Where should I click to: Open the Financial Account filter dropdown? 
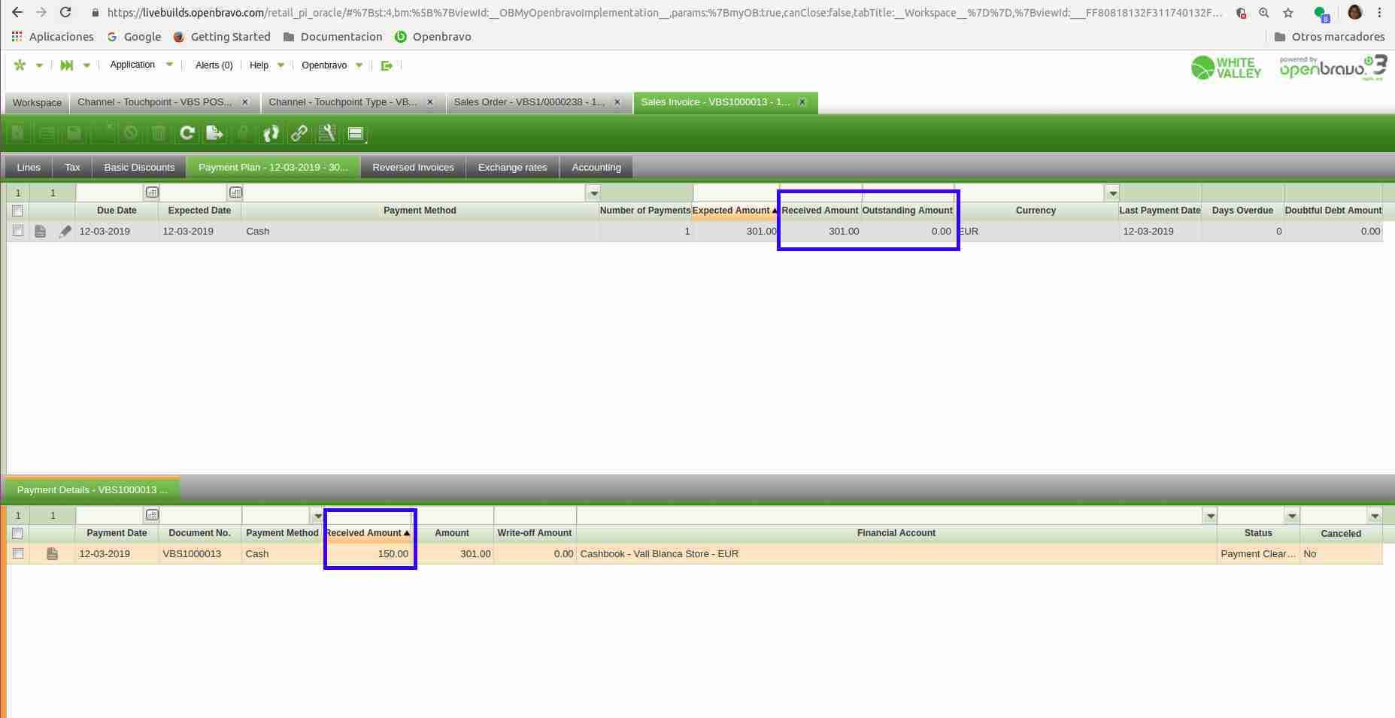click(x=1210, y=516)
